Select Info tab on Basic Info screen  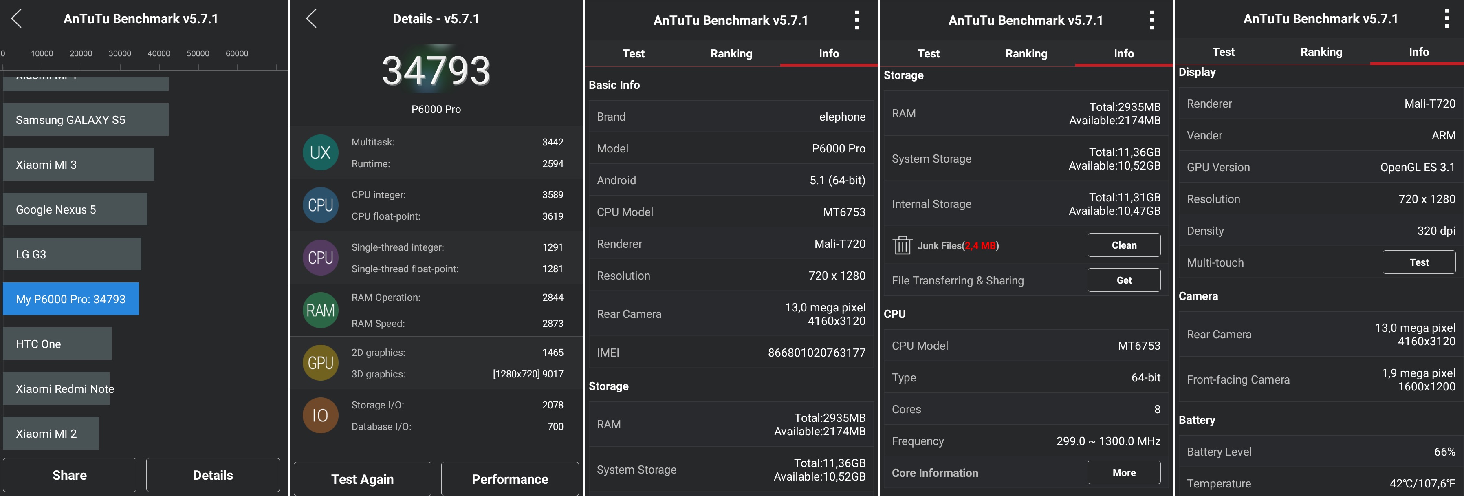tap(829, 53)
